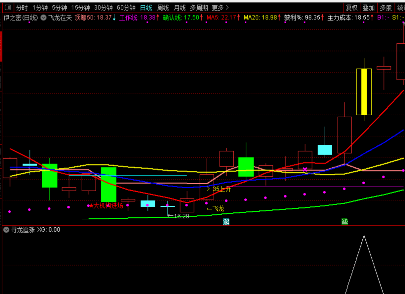Select the yellow candlestick bar
405x294 pixels.
(364, 92)
